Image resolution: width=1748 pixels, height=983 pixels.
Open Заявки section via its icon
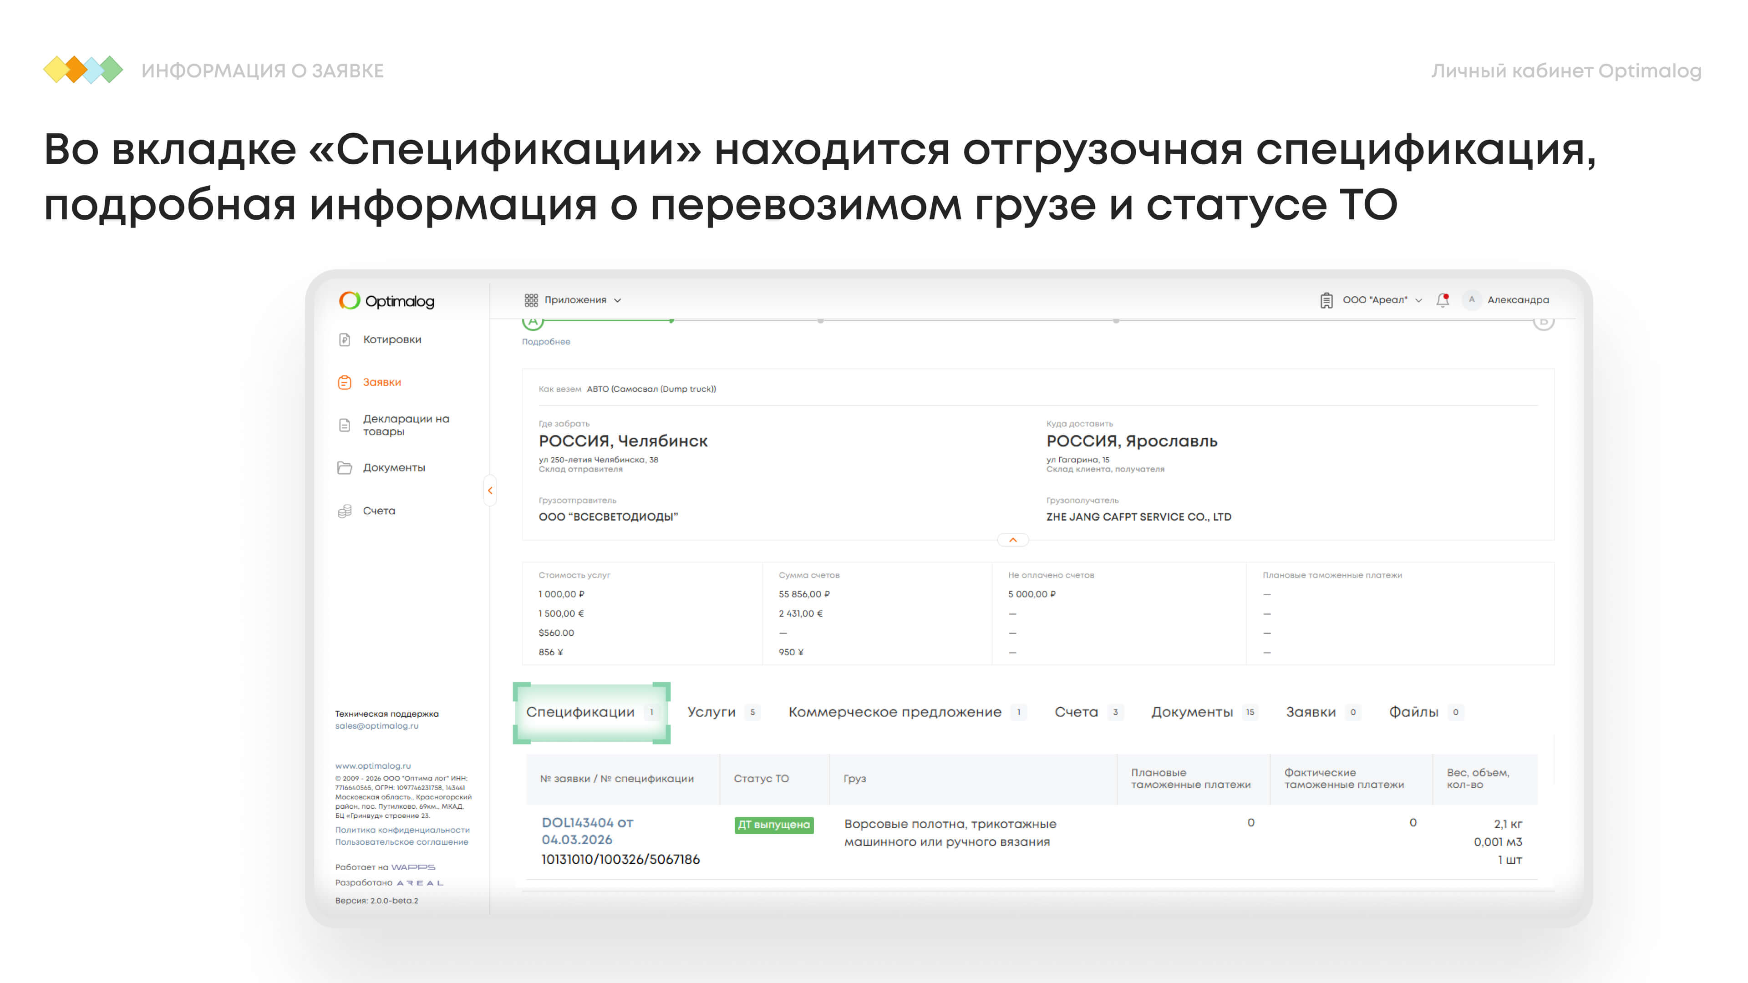[x=345, y=382]
